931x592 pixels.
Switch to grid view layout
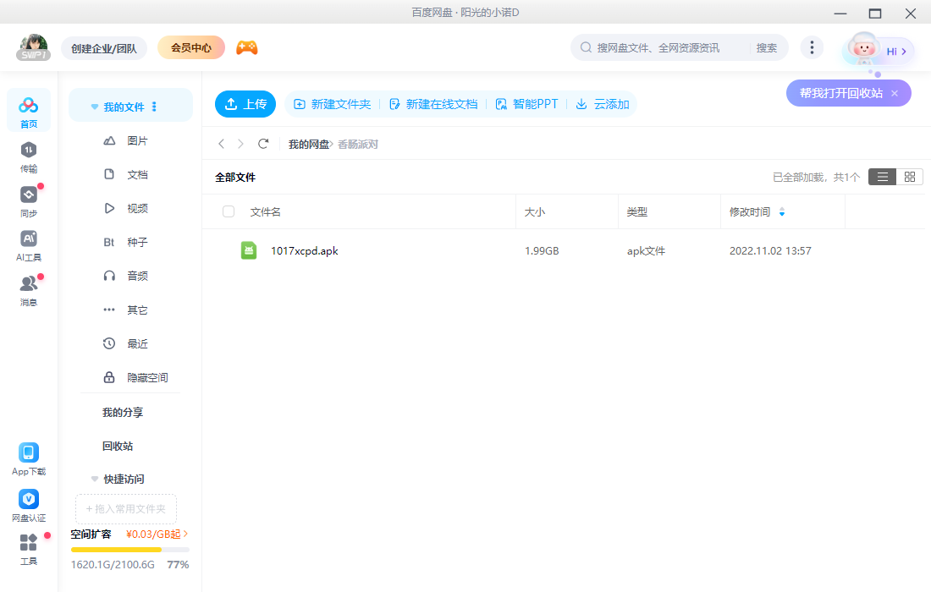coord(910,176)
